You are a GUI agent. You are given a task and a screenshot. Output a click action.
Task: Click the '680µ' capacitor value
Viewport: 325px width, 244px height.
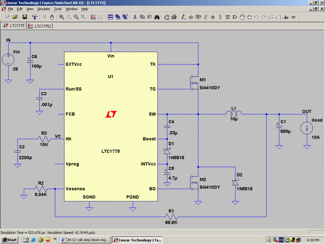[x=286, y=131]
